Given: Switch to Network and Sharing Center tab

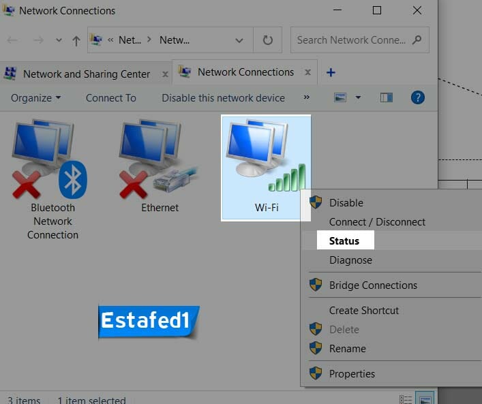Looking at the screenshot, I should pyautogui.click(x=87, y=74).
